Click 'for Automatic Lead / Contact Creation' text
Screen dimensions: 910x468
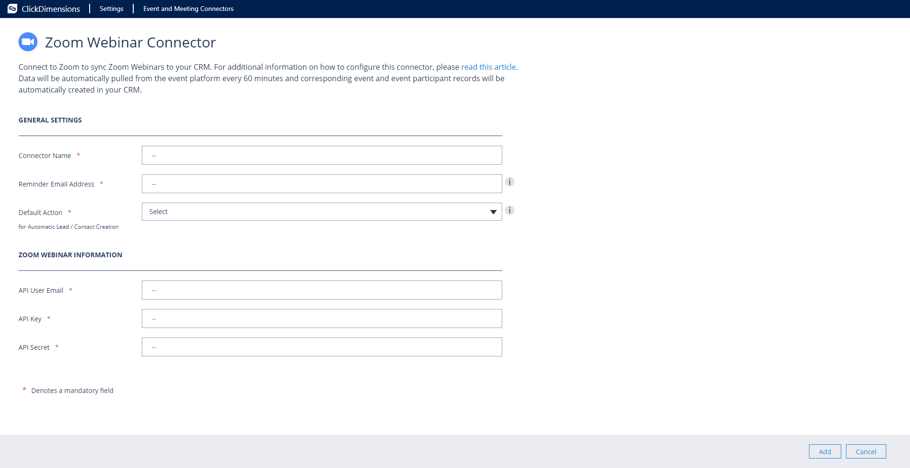(x=68, y=227)
